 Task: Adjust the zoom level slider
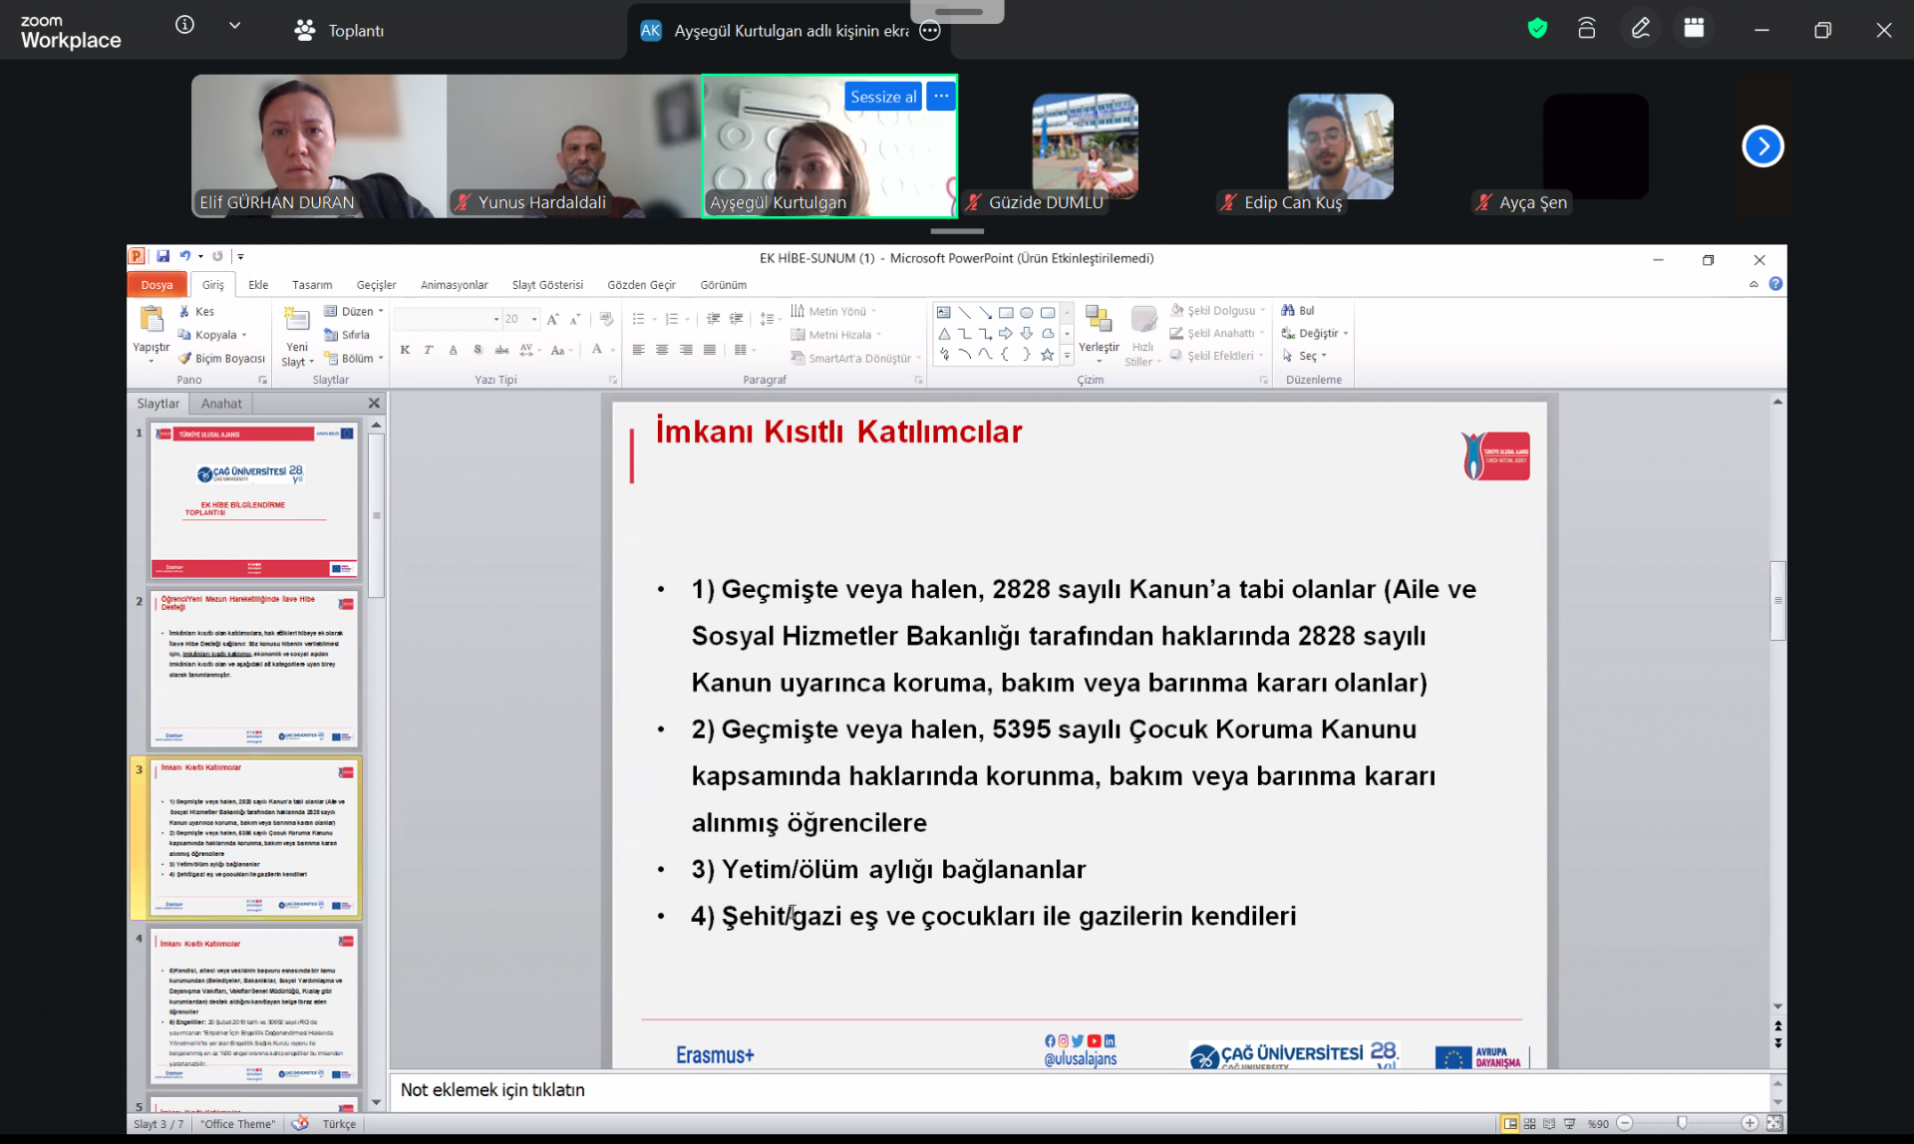coord(1683,1123)
